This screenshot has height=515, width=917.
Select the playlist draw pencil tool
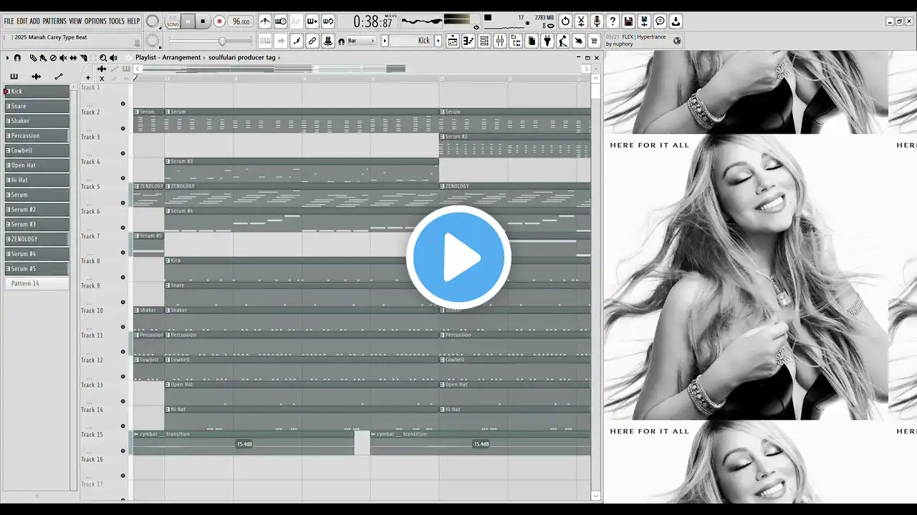[x=33, y=58]
